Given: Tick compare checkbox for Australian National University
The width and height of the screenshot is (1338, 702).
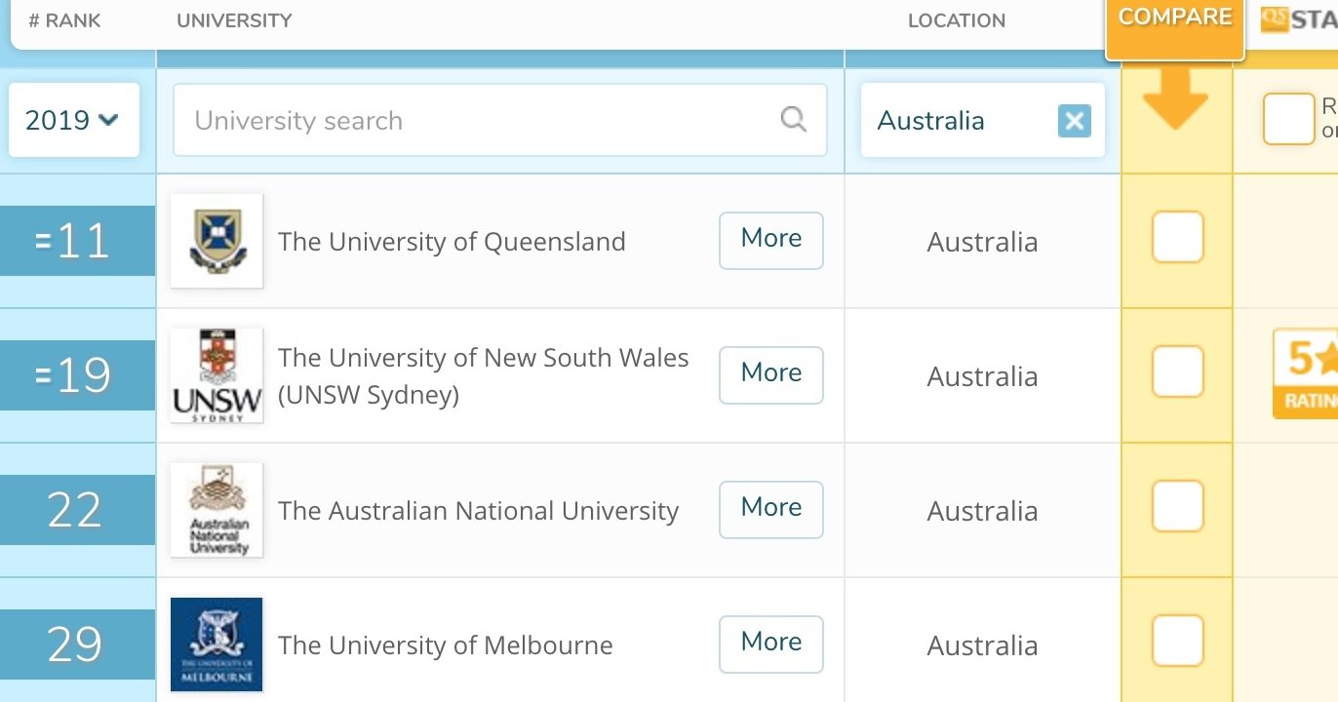Looking at the screenshot, I should pos(1177,507).
